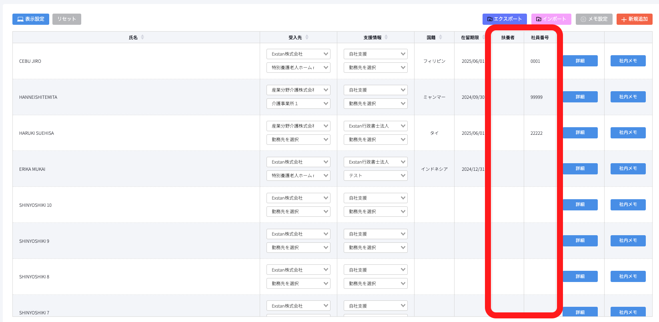This screenshot has height=322, width=659.
Task: Open CEBU JIRO's Exstan株式会社 dropdown
Action: (x=298, y=54)
